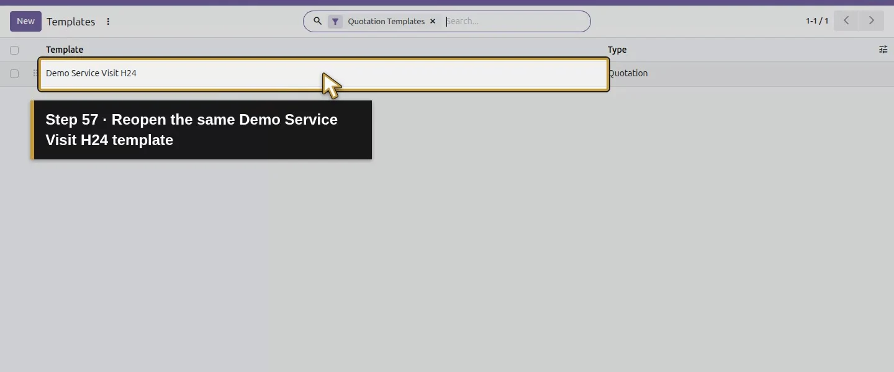Click the New button
The width and height of the screenshot is (894, 372).
[25, 21]
